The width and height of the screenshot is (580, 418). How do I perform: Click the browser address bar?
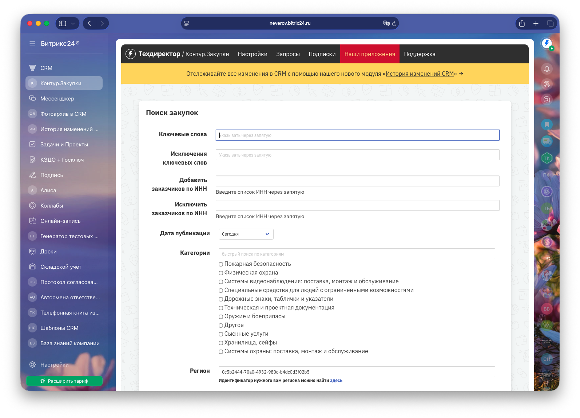click(290, 23)
